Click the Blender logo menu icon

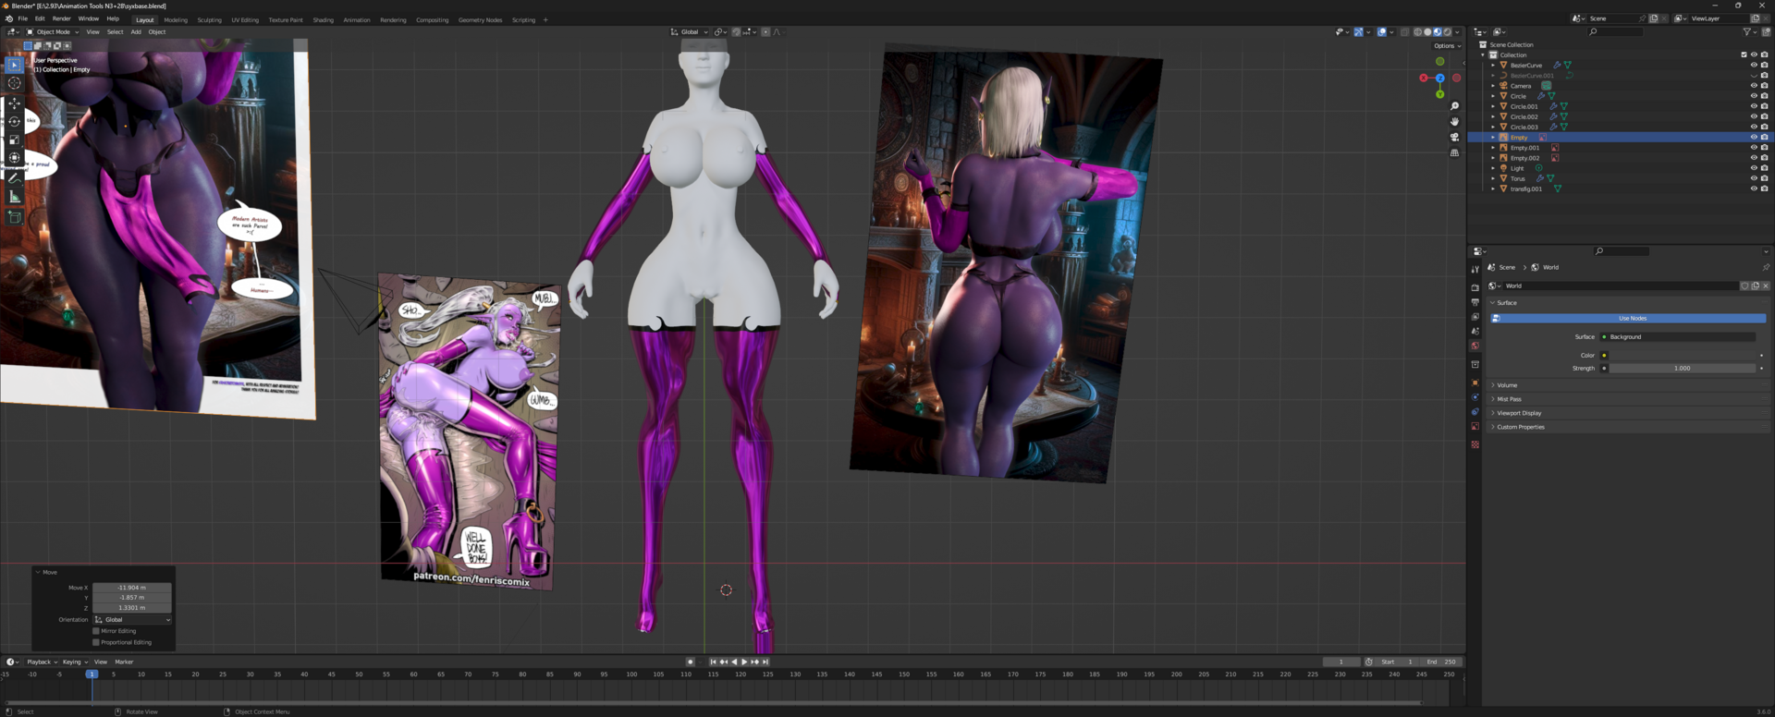(x=9, y=18)
